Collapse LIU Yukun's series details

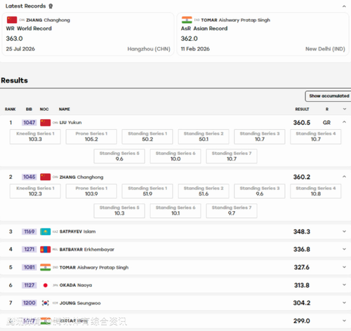click(x=344, y=122)
